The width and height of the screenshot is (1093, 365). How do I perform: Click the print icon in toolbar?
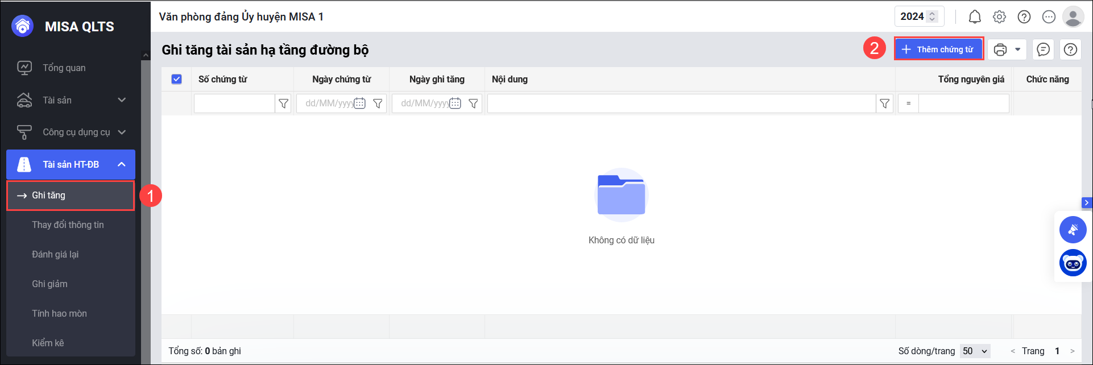pos(1000,49)
